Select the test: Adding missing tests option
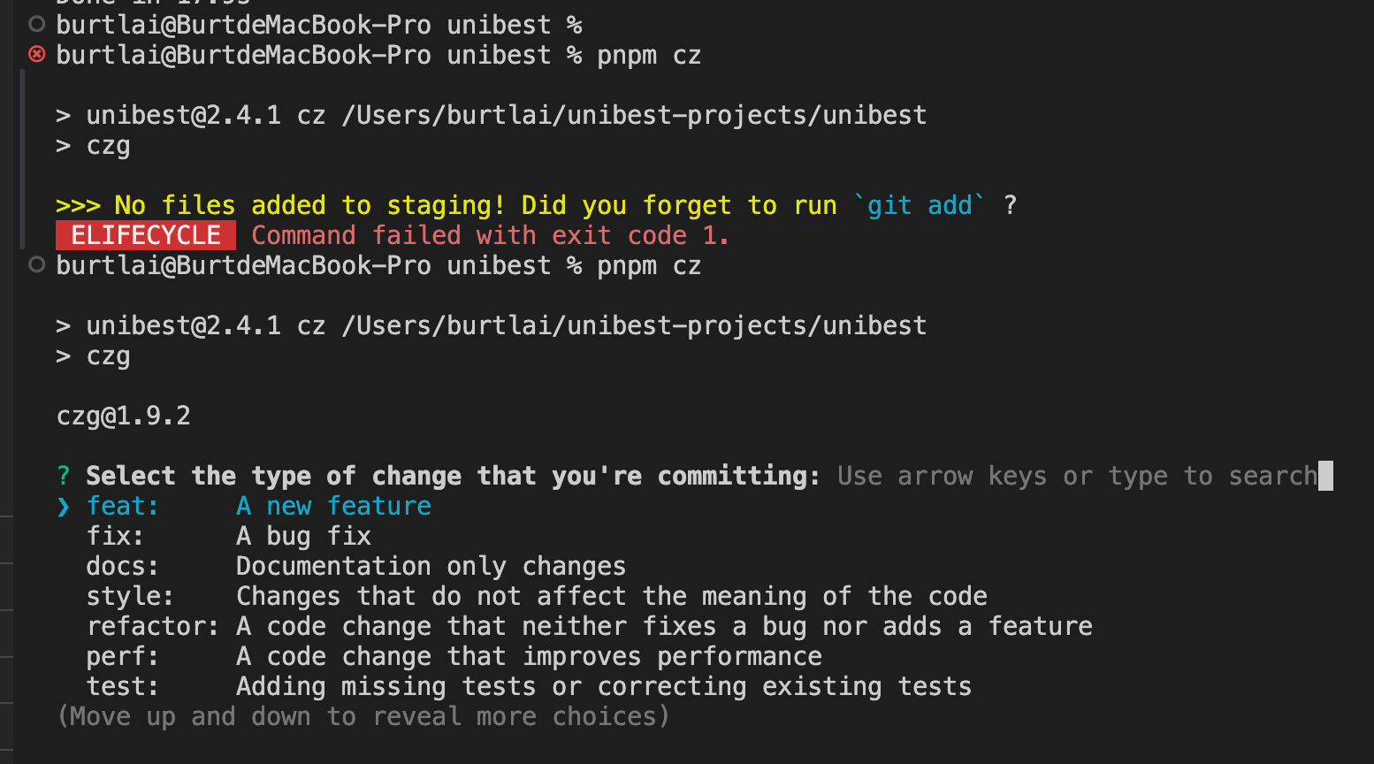This screenshot has height=764, width=1374. click(529, 686)
